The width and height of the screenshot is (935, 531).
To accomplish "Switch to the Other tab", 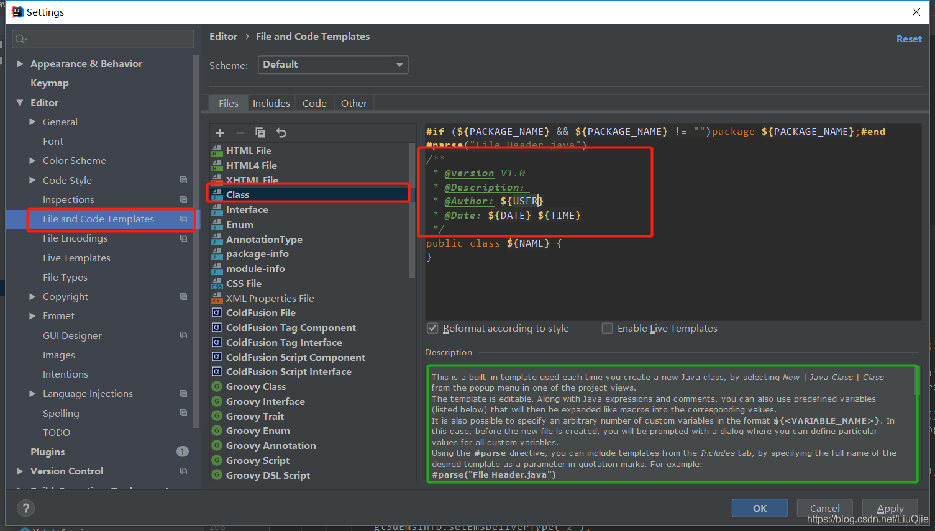I will tap(354, 103).
